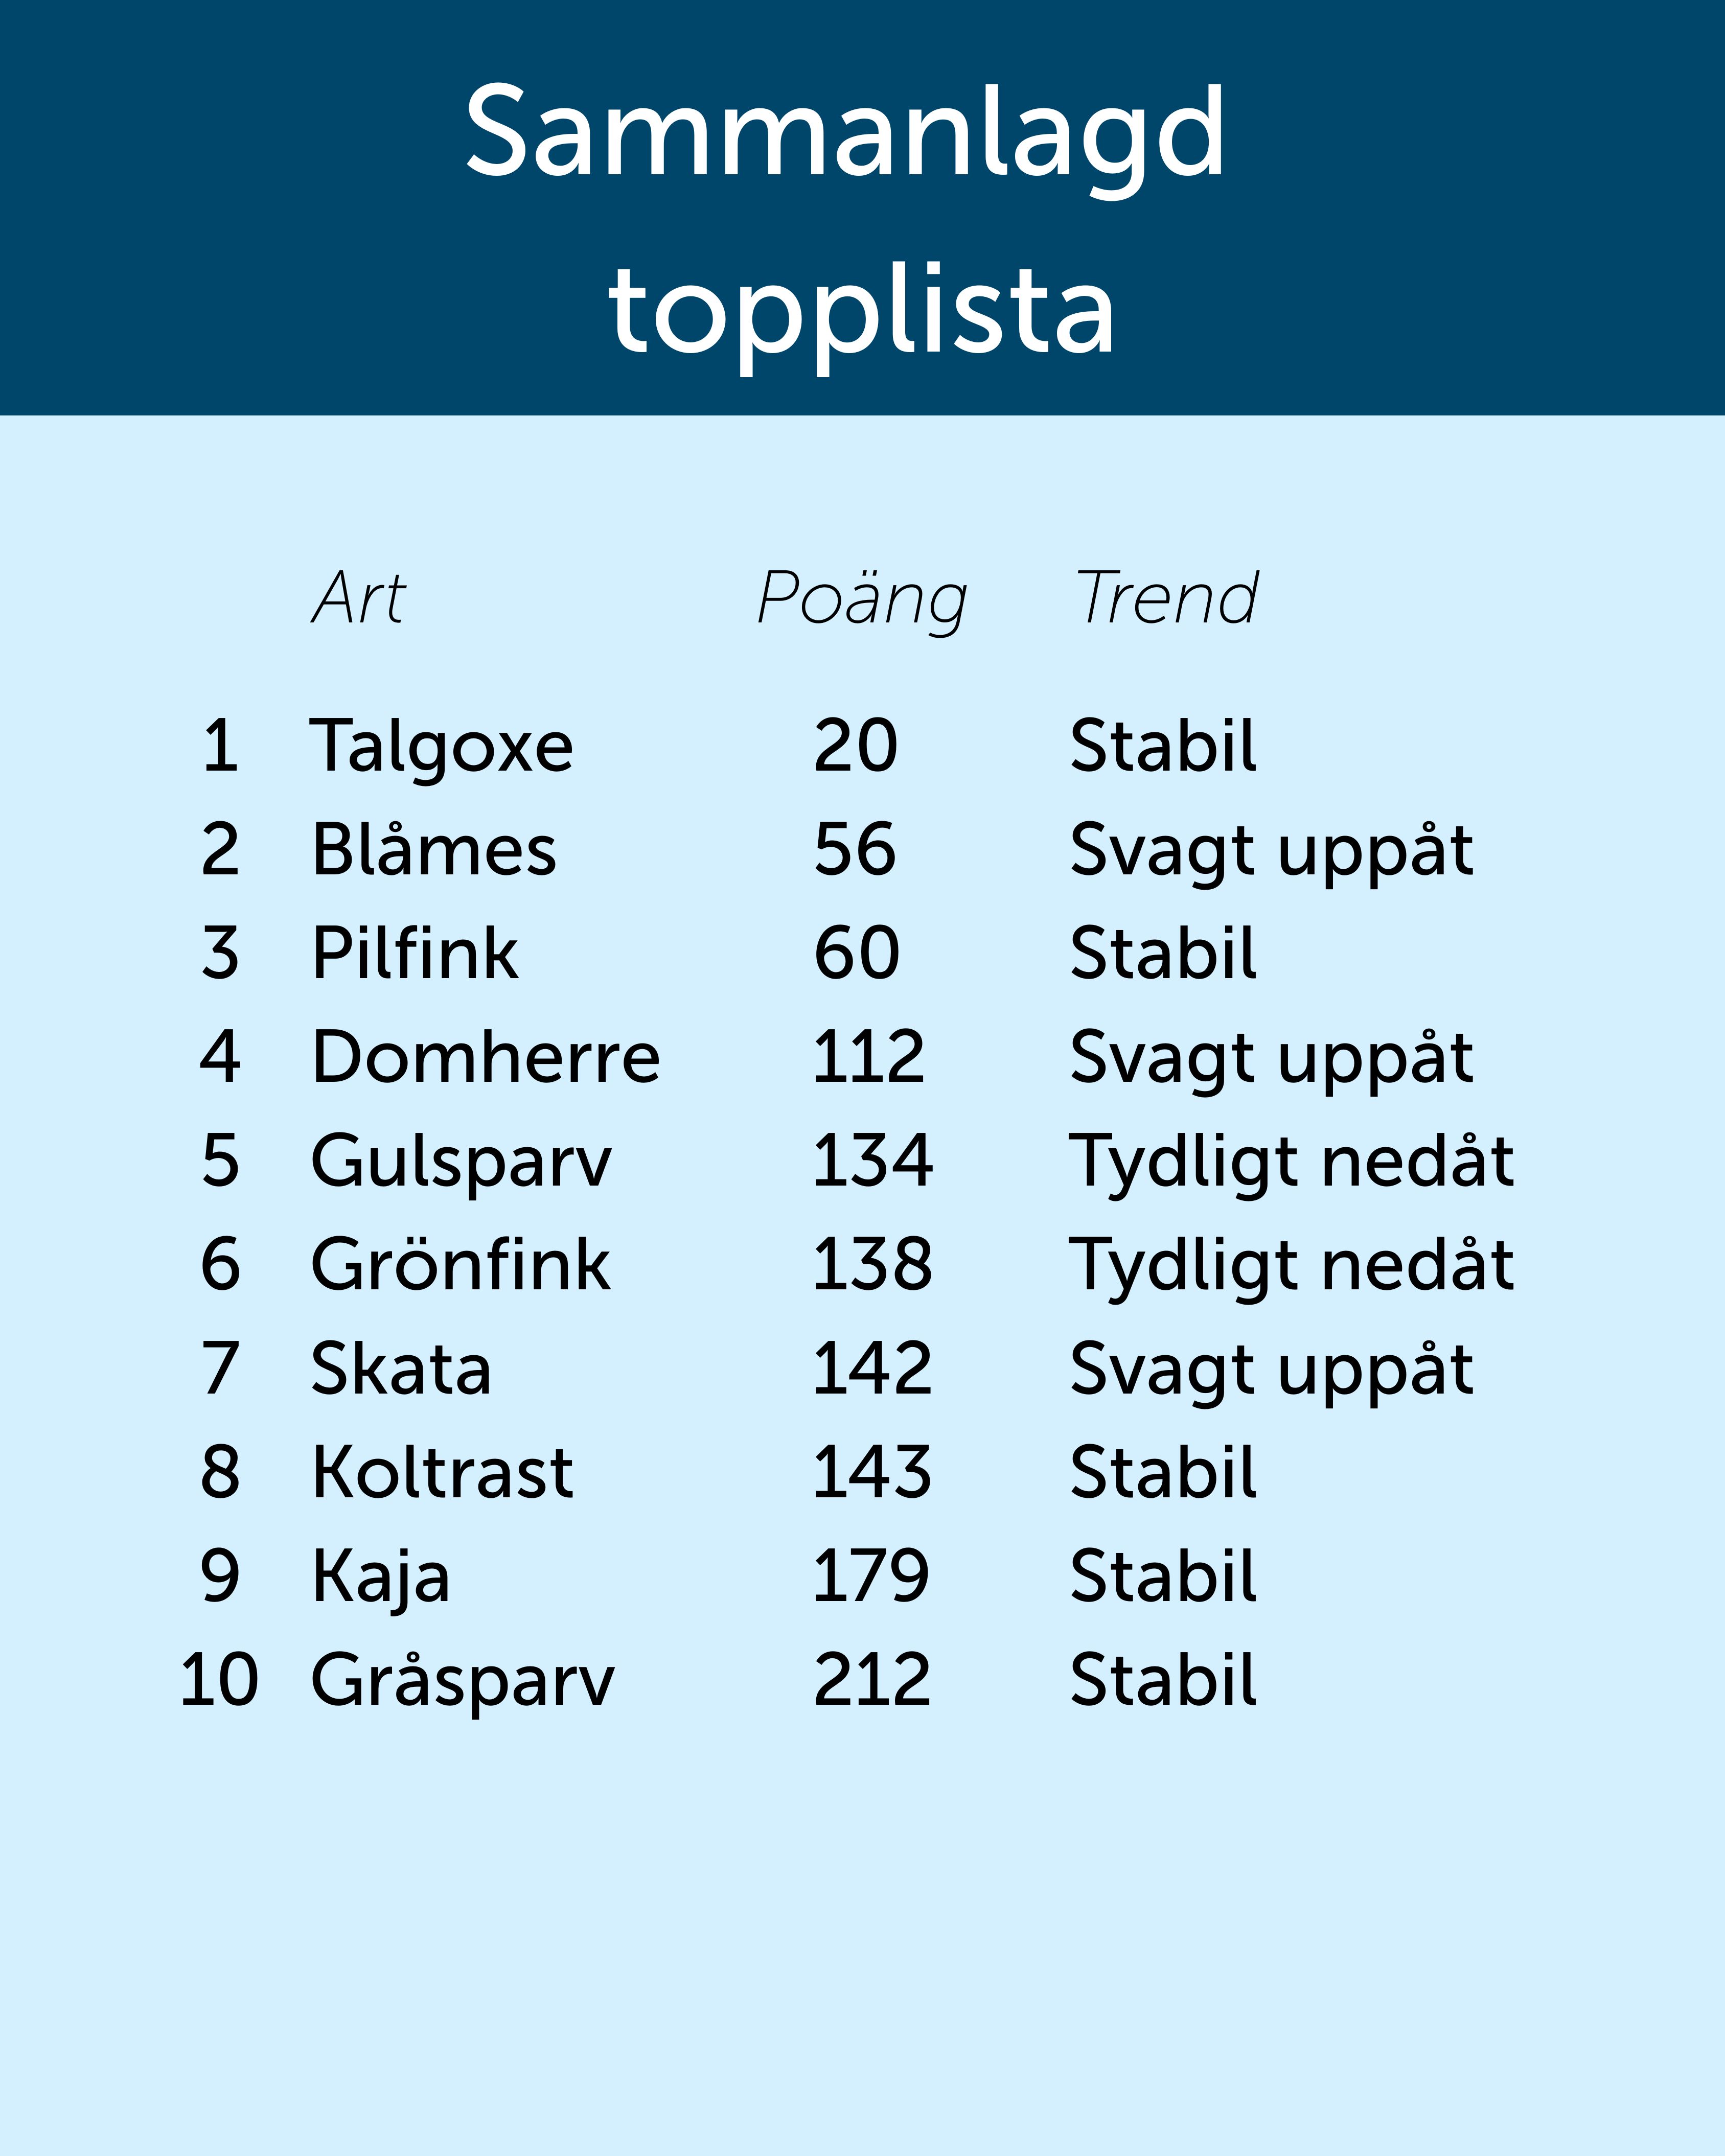Select the species name Talgoxe

(x=442, y=747)
